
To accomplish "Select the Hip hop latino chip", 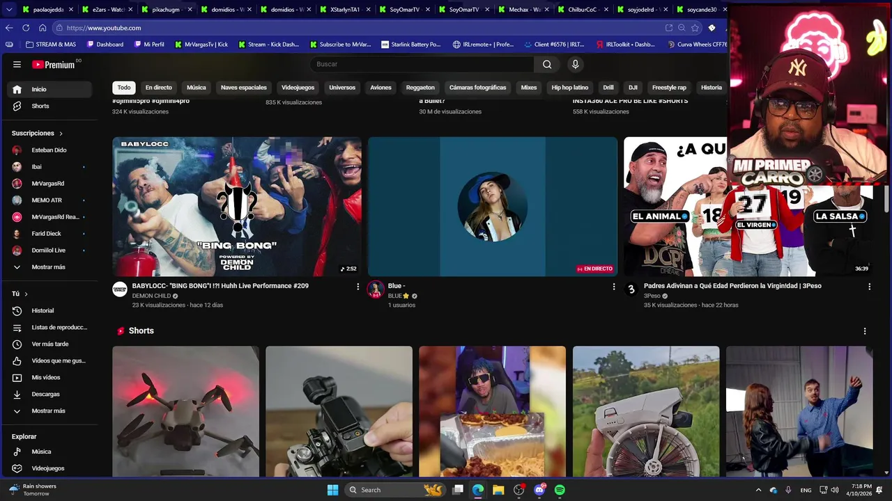I will click(x=570, y=88).
